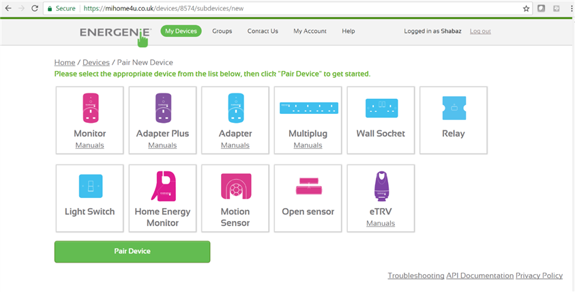Viewport: 575px width, 292px height.
Task: Click the 'Monitor' device label
Action: [90, 134]
